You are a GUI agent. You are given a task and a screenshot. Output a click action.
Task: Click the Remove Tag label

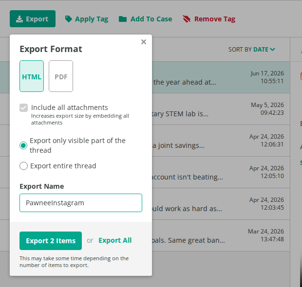(215, 19)
